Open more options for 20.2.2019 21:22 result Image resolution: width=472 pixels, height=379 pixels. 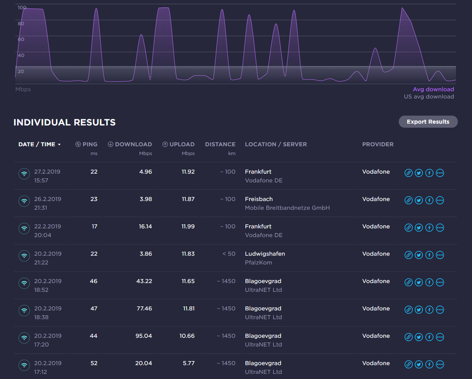pos(440,256)
